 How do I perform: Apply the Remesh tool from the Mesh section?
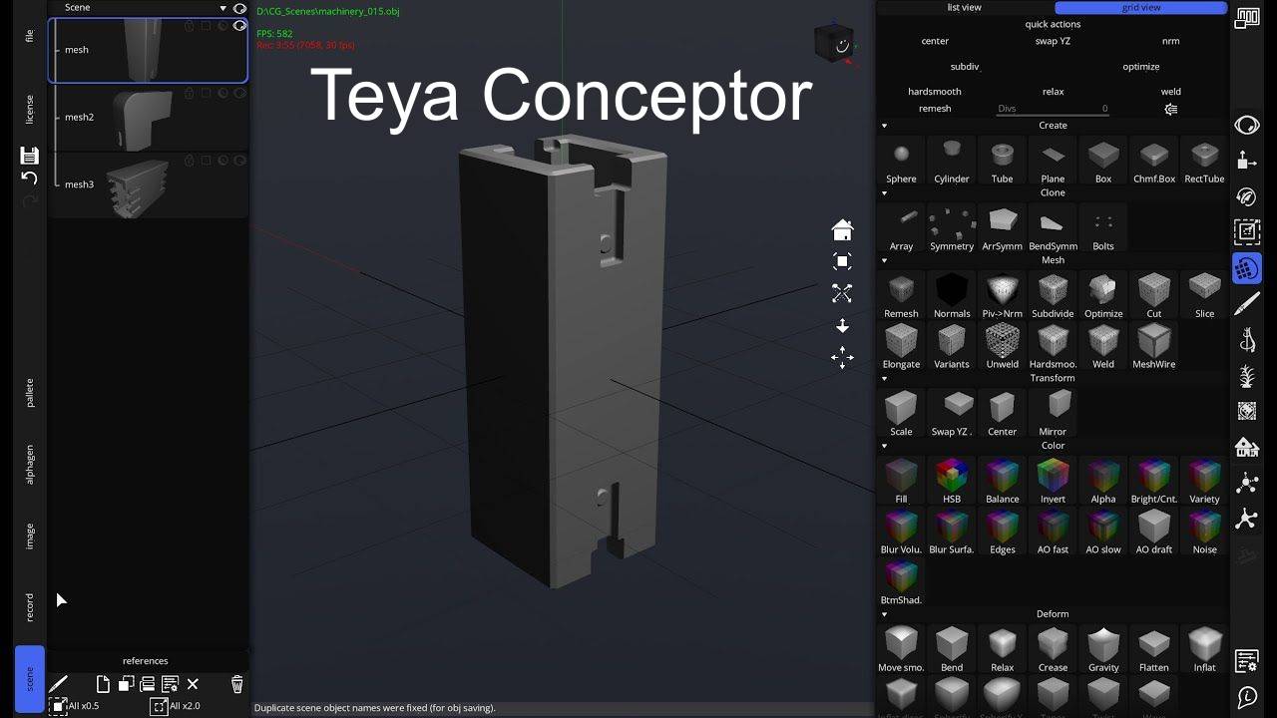click(x=900, y=293)
